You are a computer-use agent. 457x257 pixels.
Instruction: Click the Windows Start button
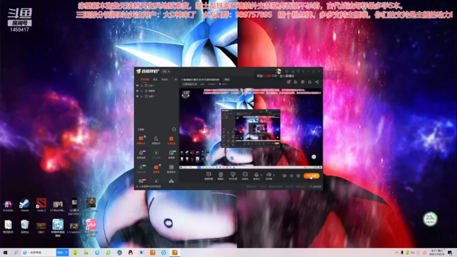[5, 252]
